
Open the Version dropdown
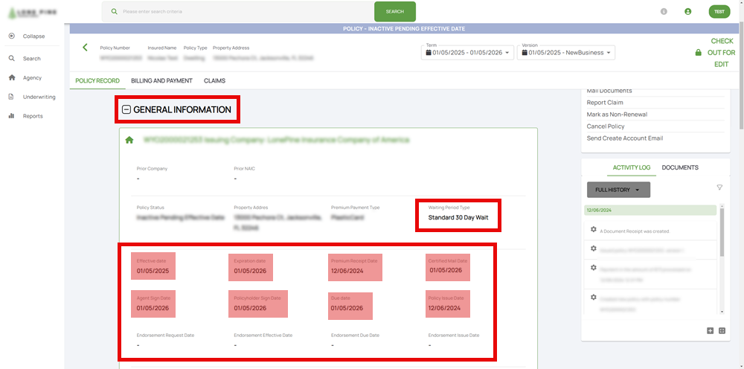click(568, 53)
